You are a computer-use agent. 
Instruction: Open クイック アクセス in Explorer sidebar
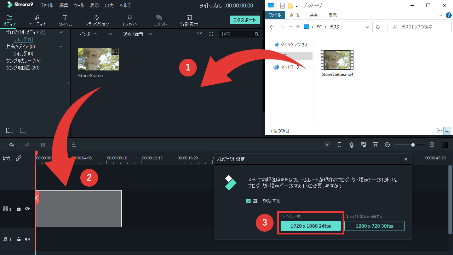pos(291,45)
